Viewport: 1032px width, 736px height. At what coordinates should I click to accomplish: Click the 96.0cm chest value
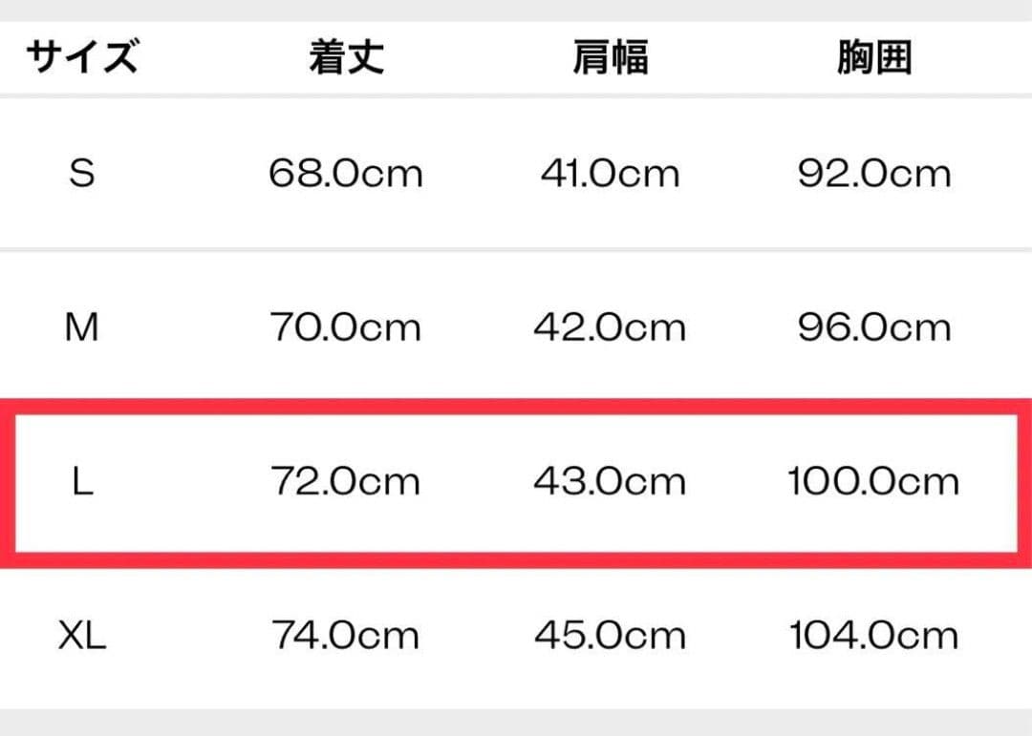[x=874, y=328]
